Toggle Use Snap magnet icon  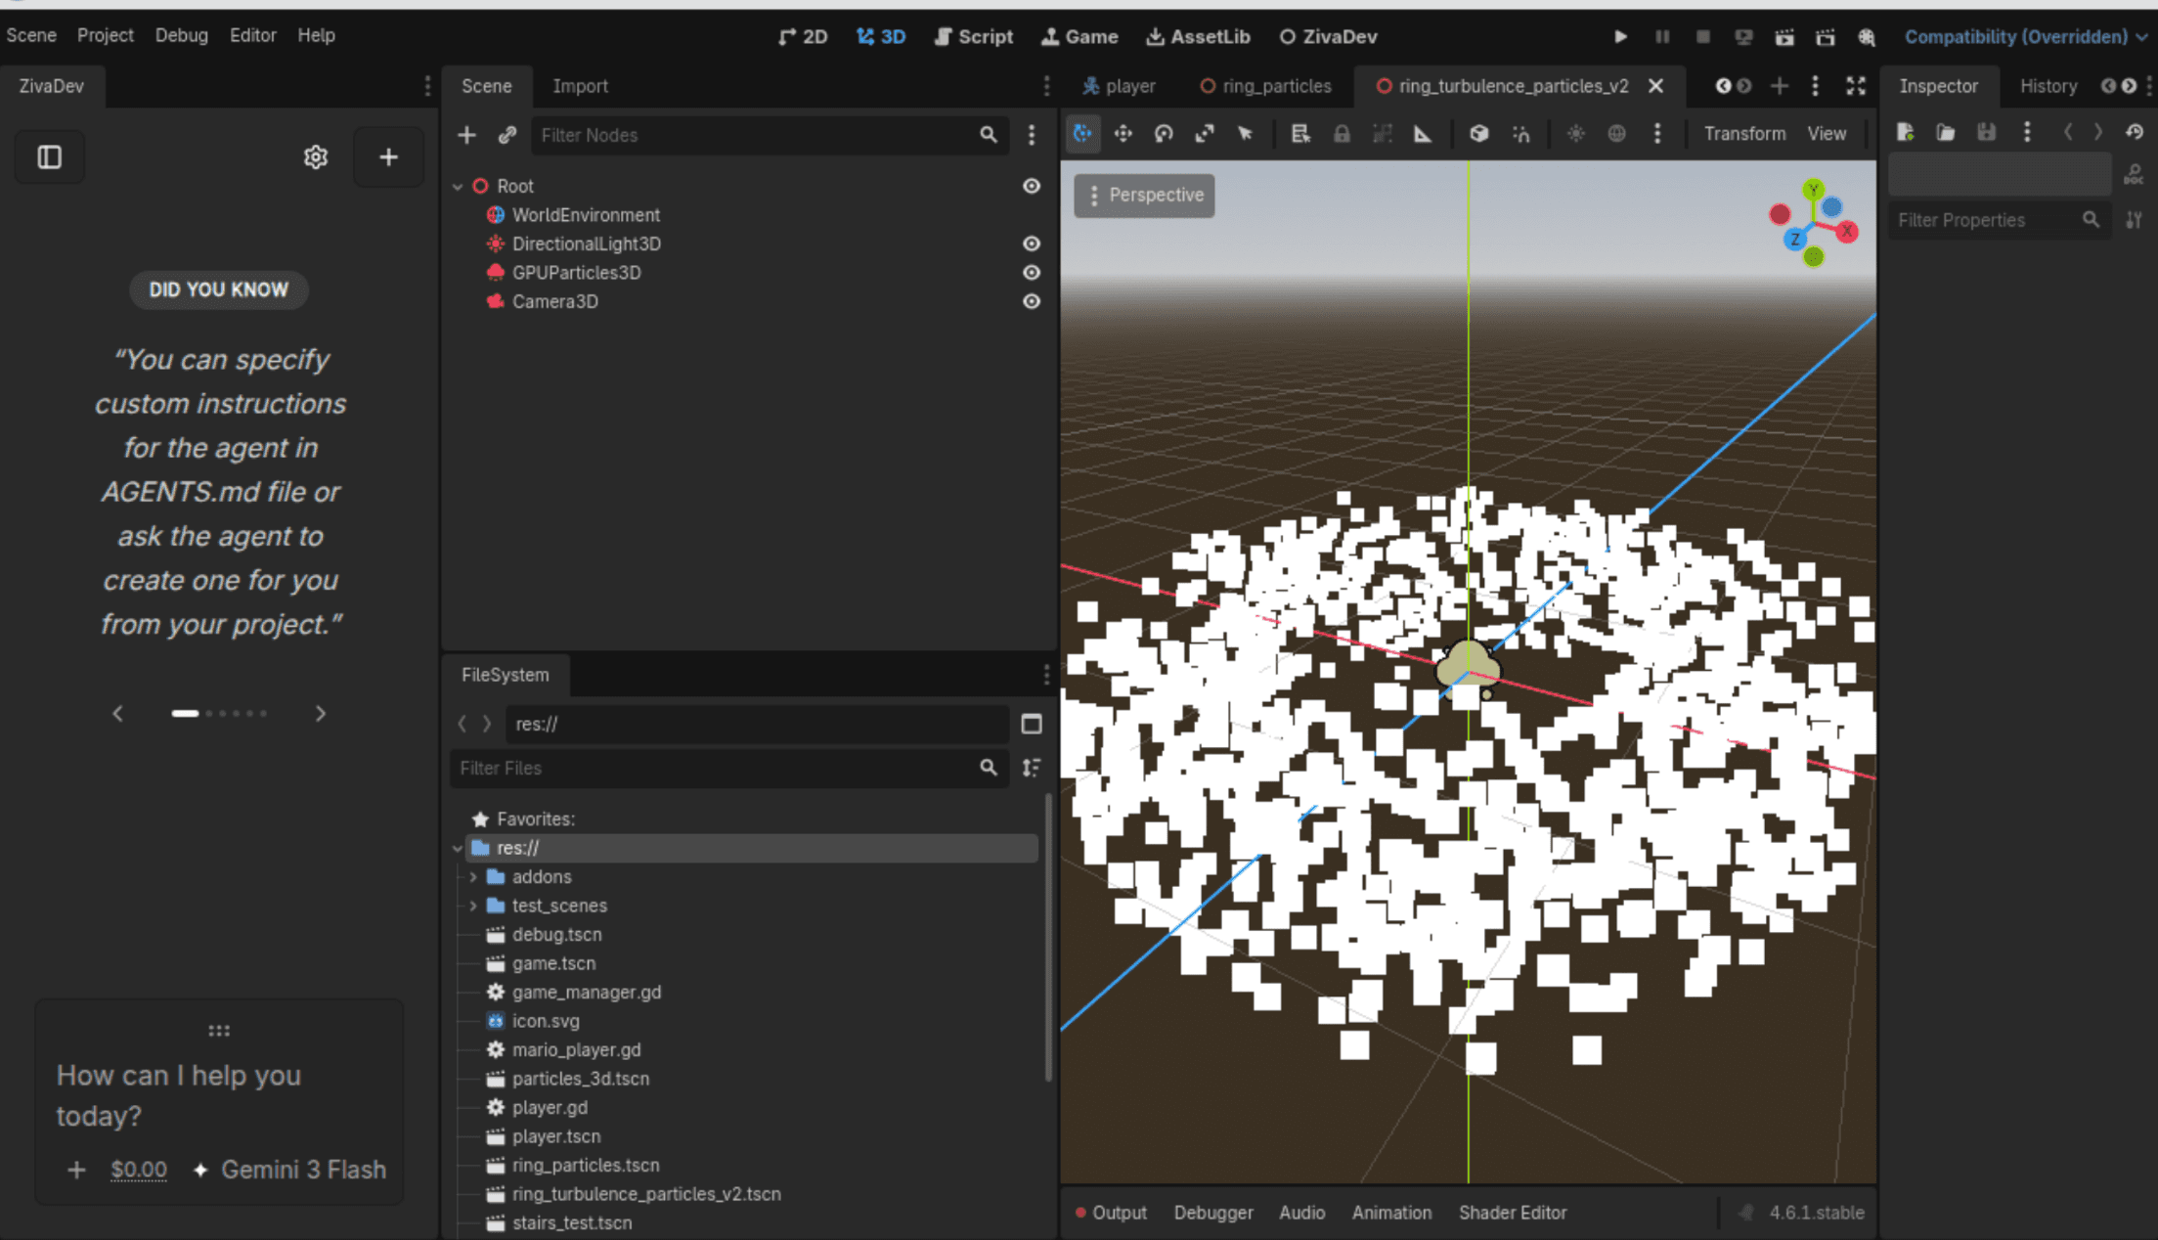[1521, 134]
